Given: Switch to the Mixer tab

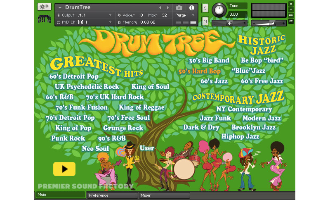Looking at the screenshot, I should [x=164, y=195].
